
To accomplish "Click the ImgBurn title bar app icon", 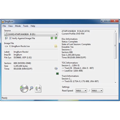I will coord(3,22).
